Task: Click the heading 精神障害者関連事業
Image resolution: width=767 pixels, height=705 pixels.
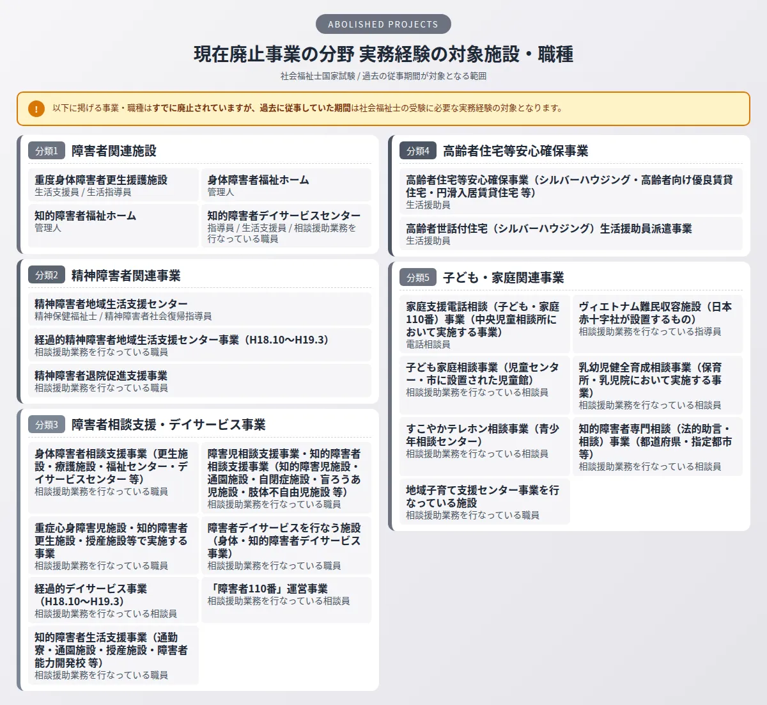Action: coord(126,275)
